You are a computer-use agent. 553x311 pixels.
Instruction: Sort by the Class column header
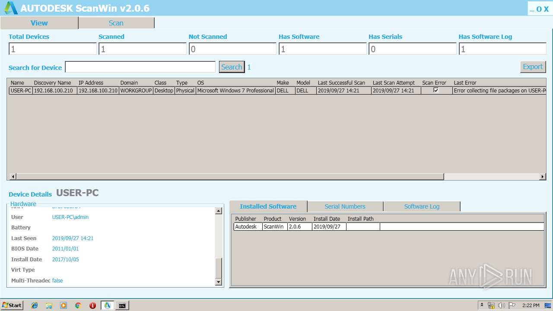click(x=160, y=83)
